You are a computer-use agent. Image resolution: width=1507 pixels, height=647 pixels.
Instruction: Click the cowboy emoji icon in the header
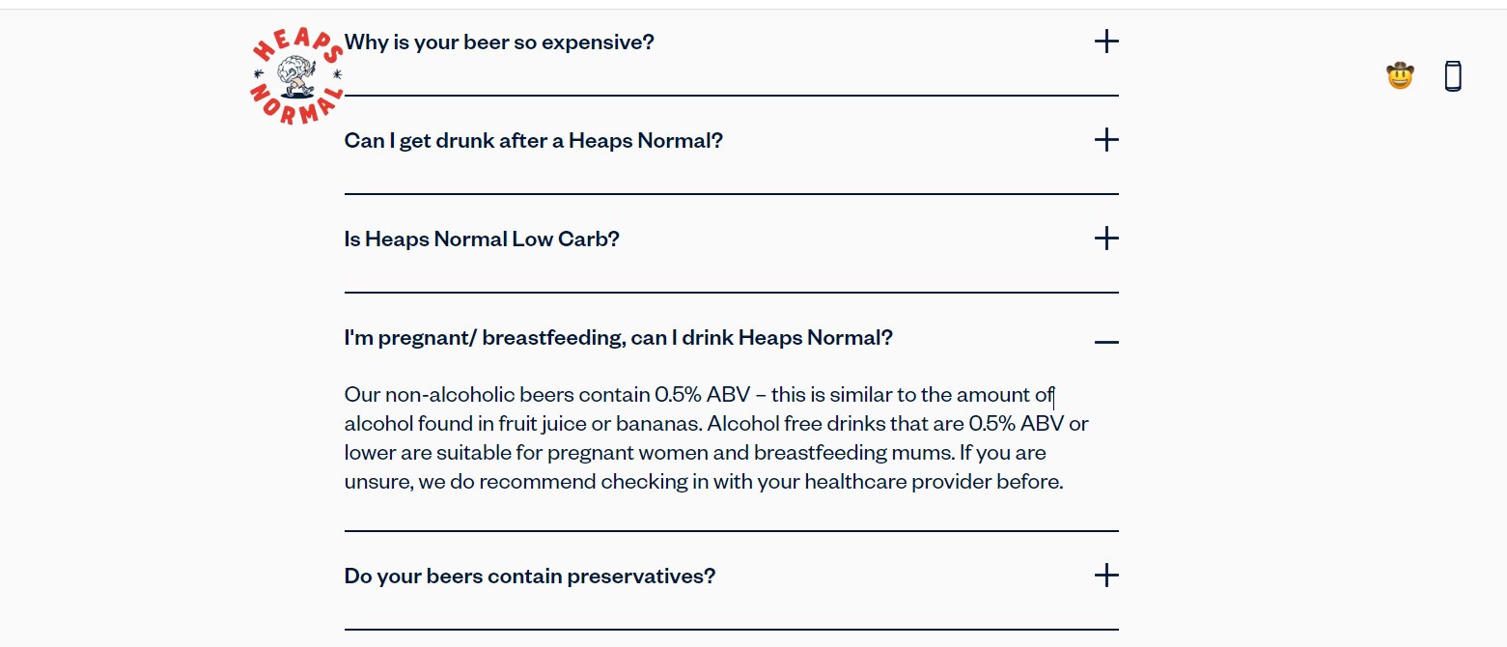[1398, 74]
